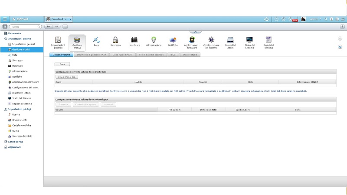The height and width of the screenshot is (195, 347).
Task: Open Registri di sistema icon
Action: coord(268,40)
